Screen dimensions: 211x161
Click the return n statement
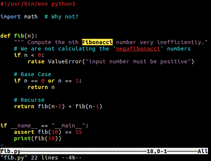coord(41,87)
